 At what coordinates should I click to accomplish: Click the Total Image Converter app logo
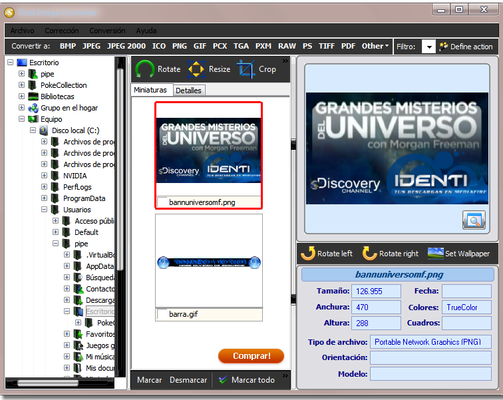(x=9, y=13)
